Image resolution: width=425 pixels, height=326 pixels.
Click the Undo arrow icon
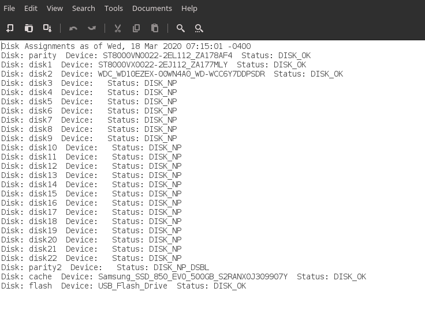(73, 28)
